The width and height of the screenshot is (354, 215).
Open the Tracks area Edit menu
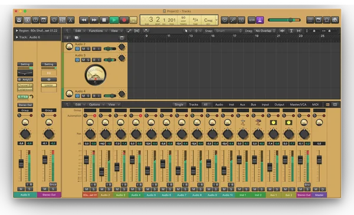click(80, 31)
